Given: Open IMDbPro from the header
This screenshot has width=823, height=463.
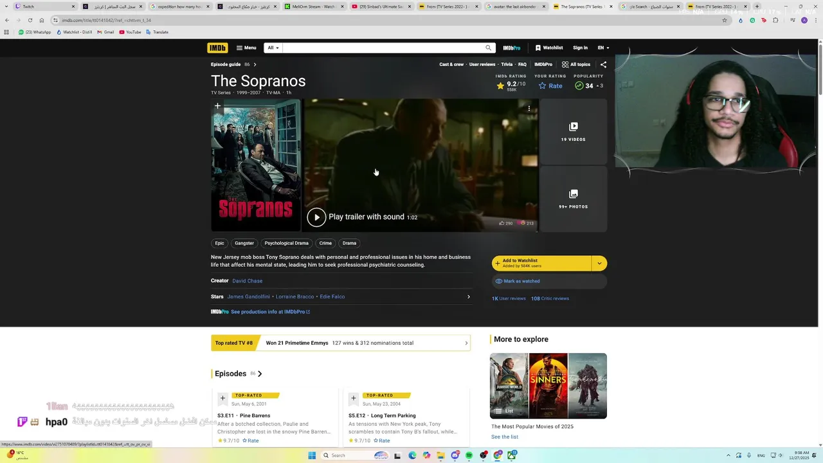Looking at the screenshot, I should [x=512, y=48].
